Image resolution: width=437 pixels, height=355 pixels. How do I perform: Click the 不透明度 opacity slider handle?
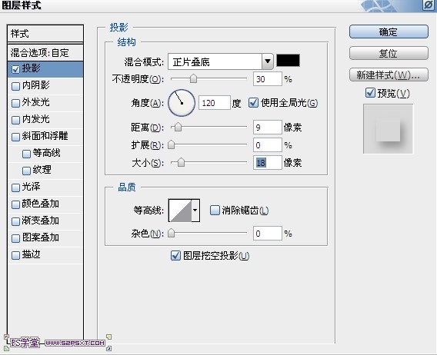pos(193,79)
